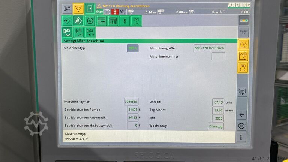Select the manual hand mode icon
The image size is (288, 162).
(x=123, y=12)
